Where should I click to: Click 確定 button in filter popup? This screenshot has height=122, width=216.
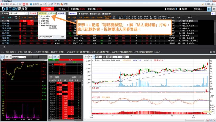(63, 37)
